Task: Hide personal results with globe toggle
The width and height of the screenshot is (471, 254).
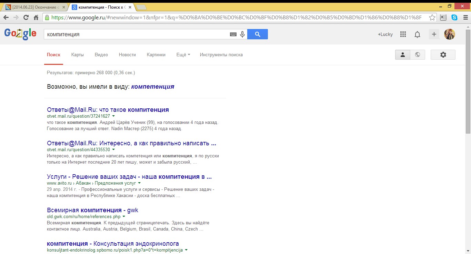Action: pos(418,55)
